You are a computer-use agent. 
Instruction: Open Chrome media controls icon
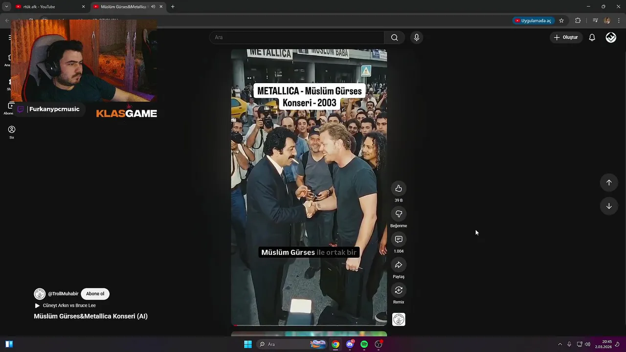coord(595,21)
